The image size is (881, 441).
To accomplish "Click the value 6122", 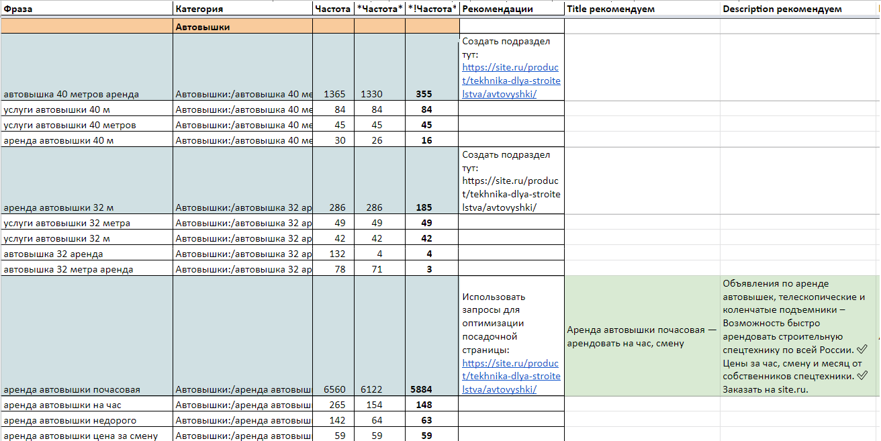I will coord(371,389).
